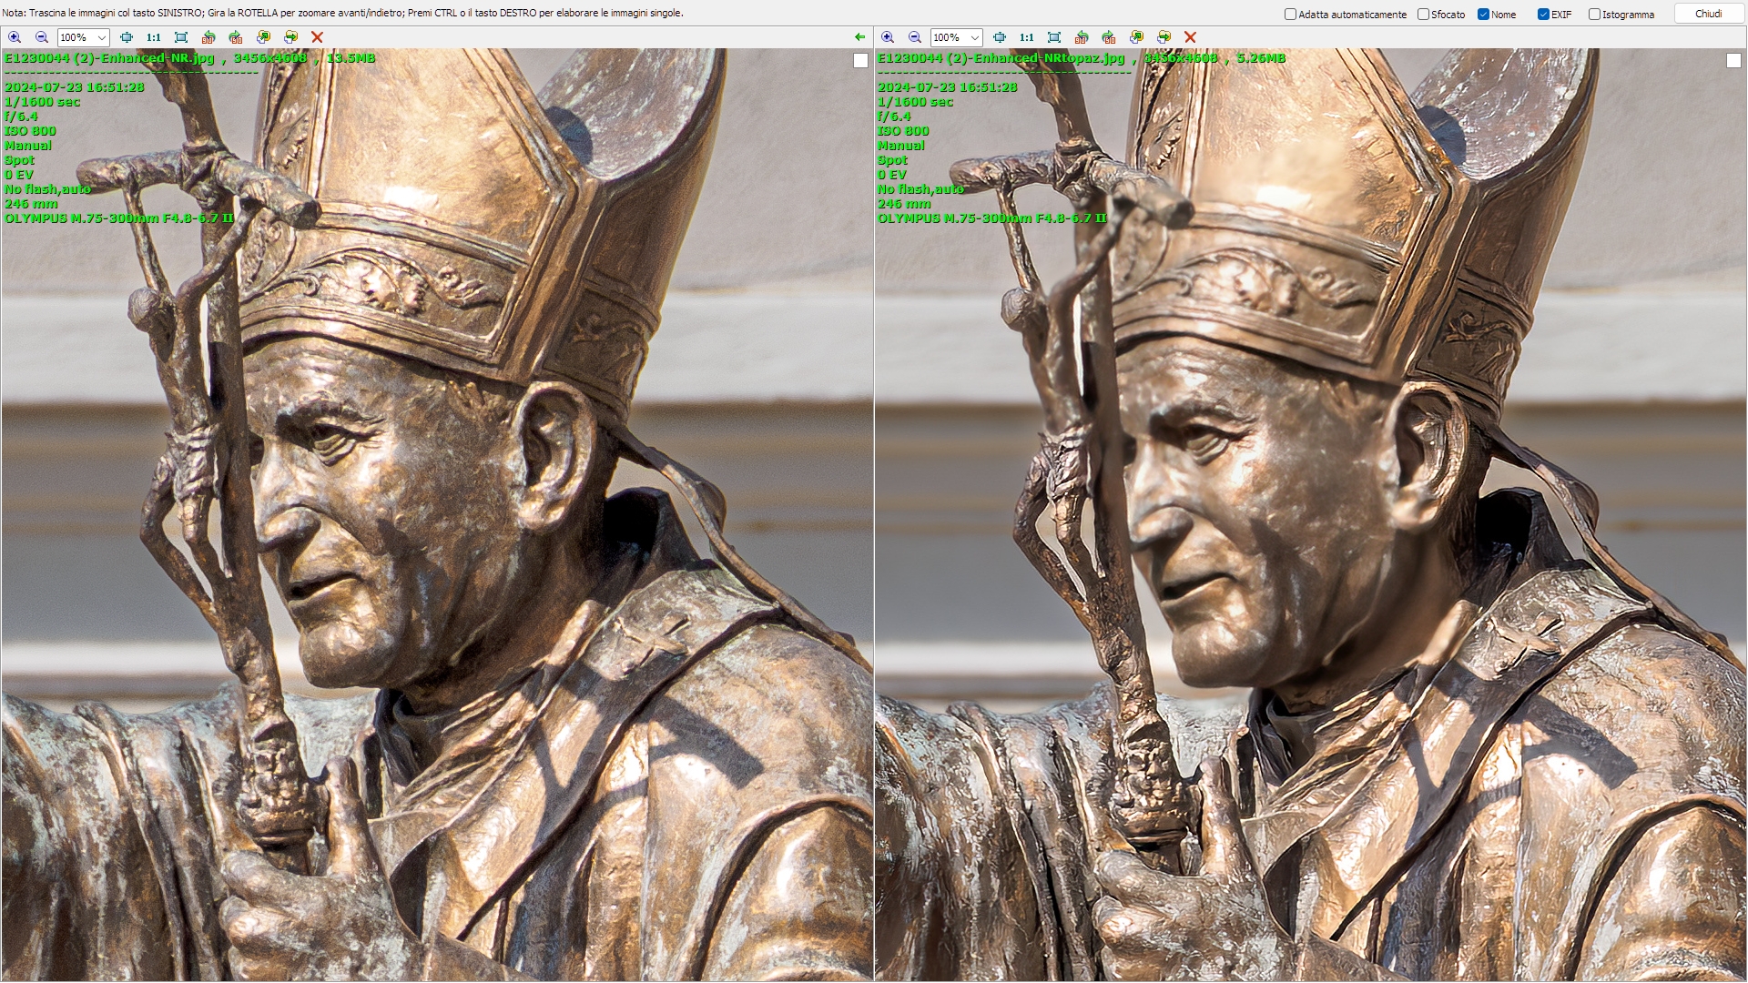Zoom in on the right image panel
The width and height of the screenshot is (1748, 983).
[x=888, y=37]
